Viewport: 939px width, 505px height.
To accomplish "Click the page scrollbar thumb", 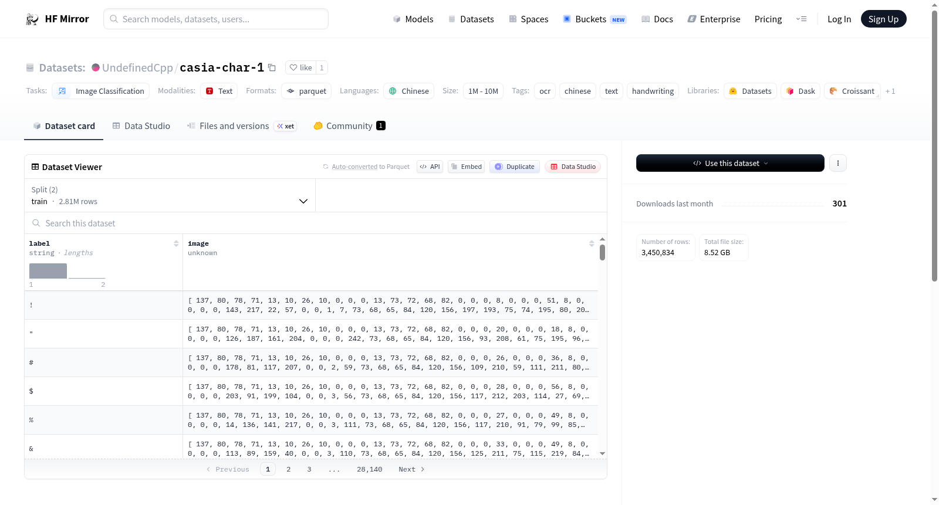I will [934, 145].
